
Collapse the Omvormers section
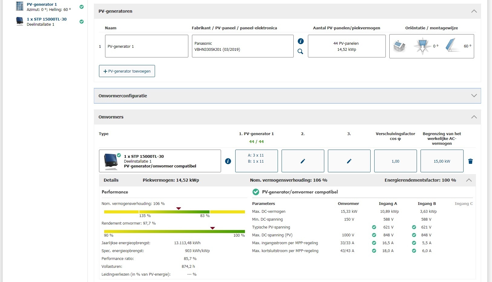[x=474, y=117]
